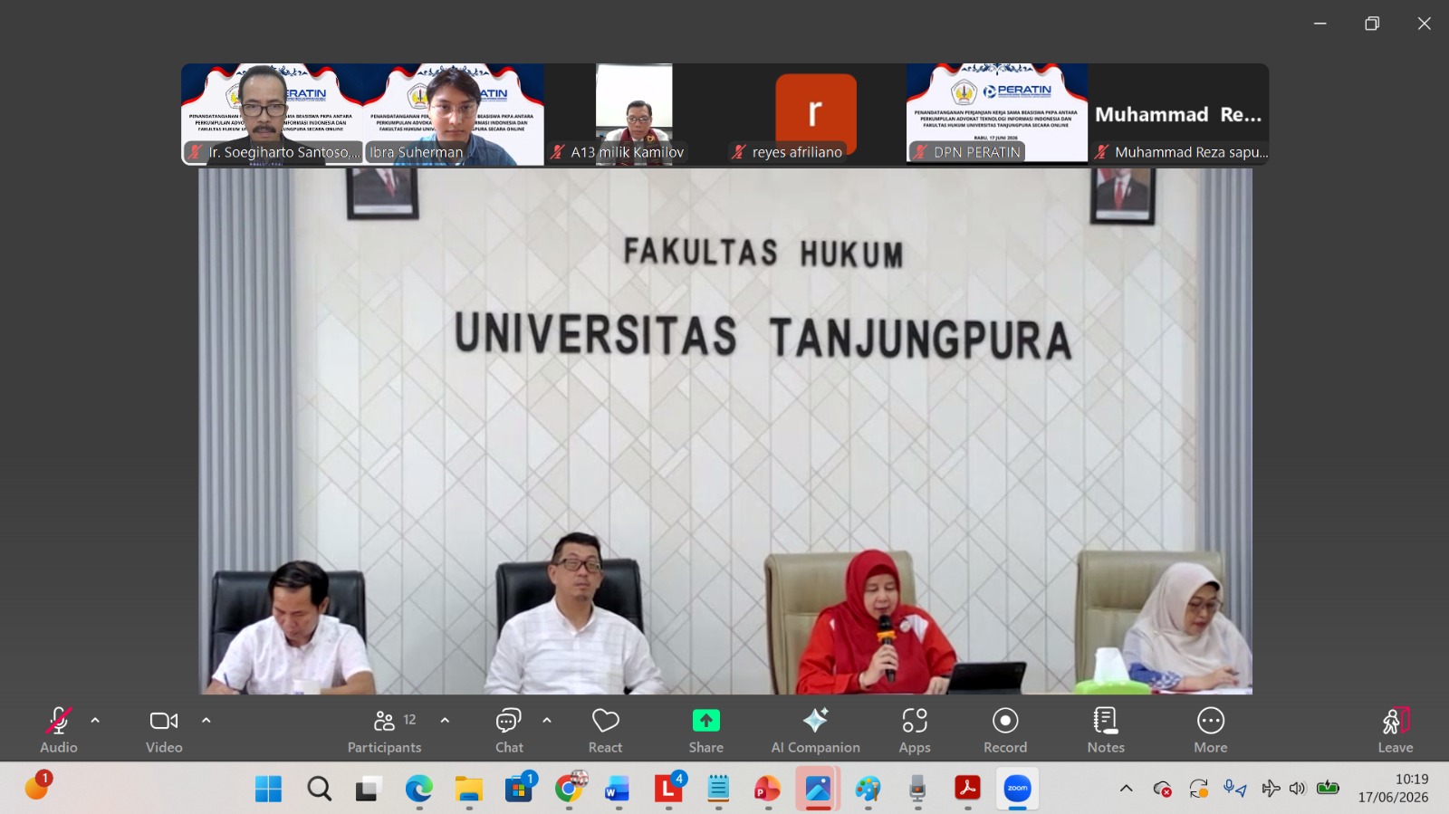Start recording the meeting
Screen dimensions: 1449x814
point(1005,730)
